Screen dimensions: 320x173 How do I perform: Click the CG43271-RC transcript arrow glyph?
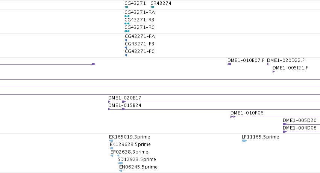click(127, 31)
